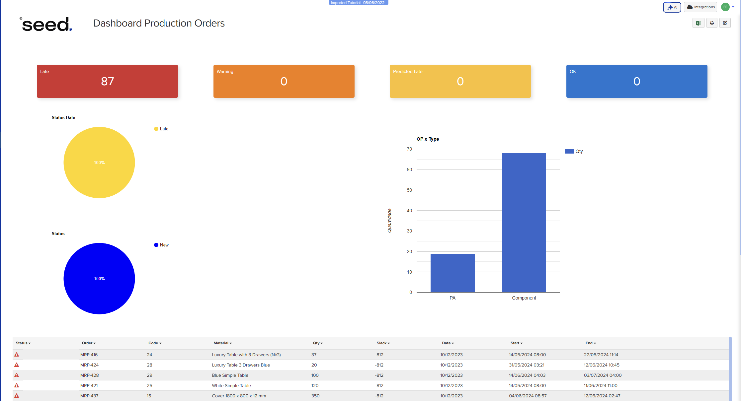Click the warning triangle on MRP-416 row
Image resolution: width=741 pixels, height=401 pixels.
tap(17, 355)
